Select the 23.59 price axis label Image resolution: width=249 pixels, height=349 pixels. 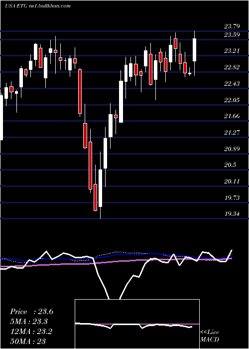click(232, 35)
